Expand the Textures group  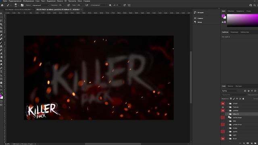228,107
